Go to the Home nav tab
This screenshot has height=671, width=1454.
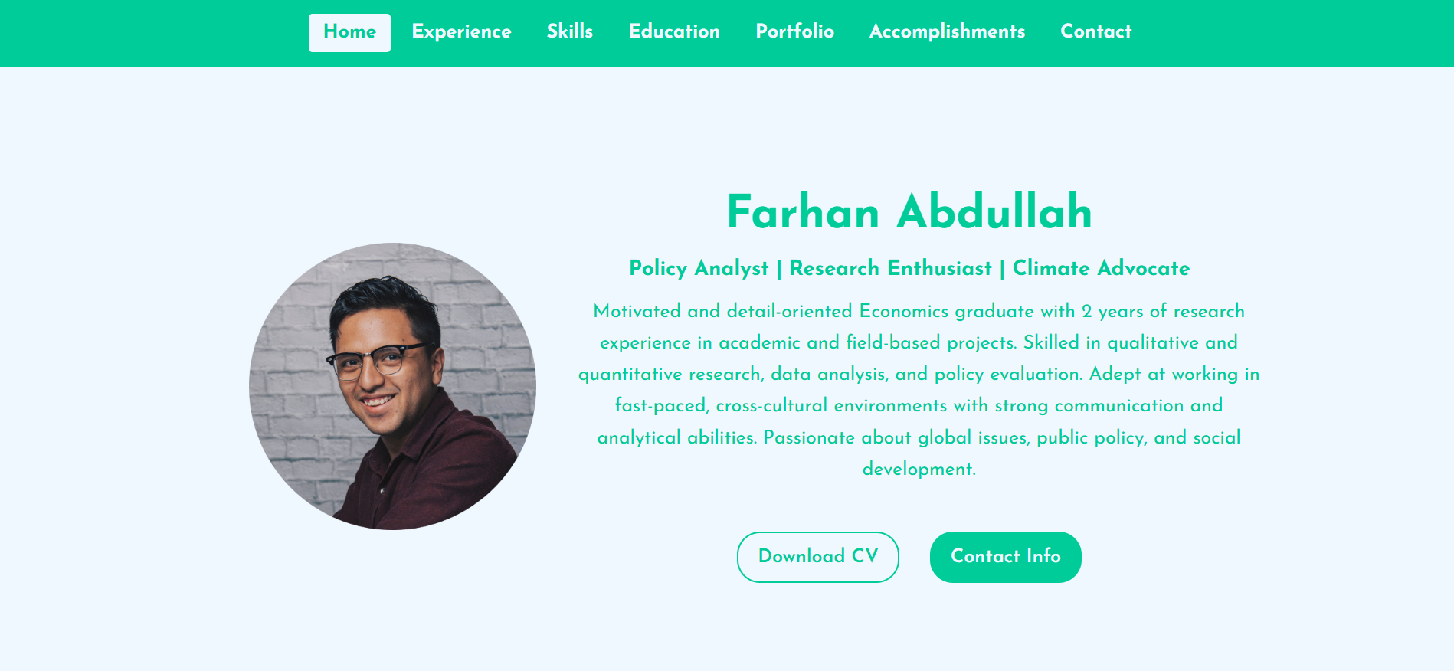349,32
